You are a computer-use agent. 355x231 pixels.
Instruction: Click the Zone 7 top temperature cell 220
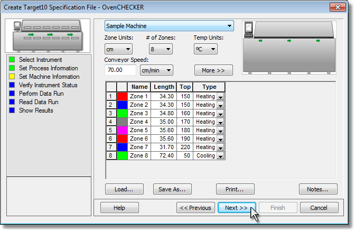(185, 147)
